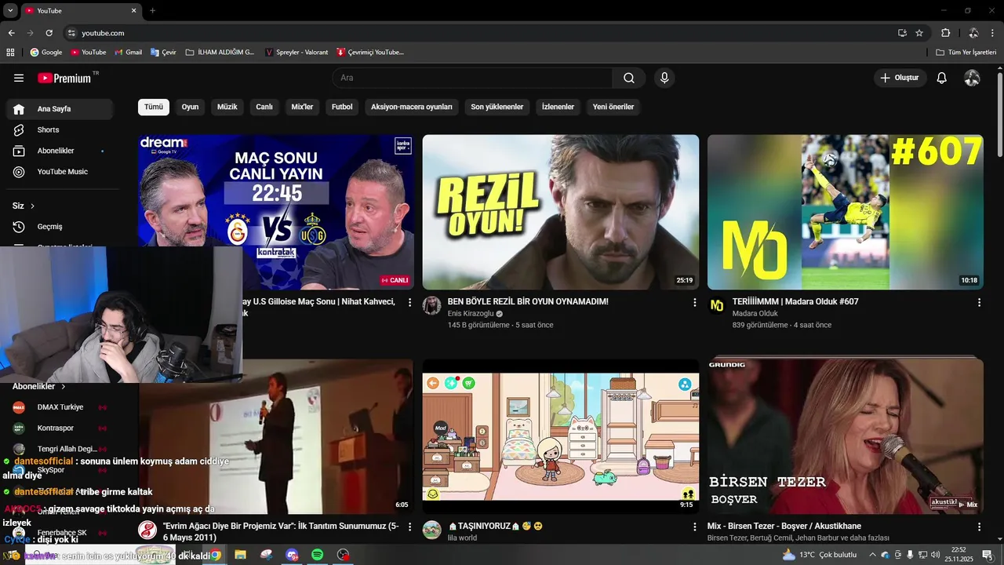
Task: Click the Oluştur create button
Action: pyautogui.click(x=900, y=78)
